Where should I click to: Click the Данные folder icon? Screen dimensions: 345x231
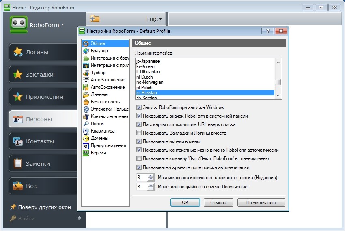[86, 95]
